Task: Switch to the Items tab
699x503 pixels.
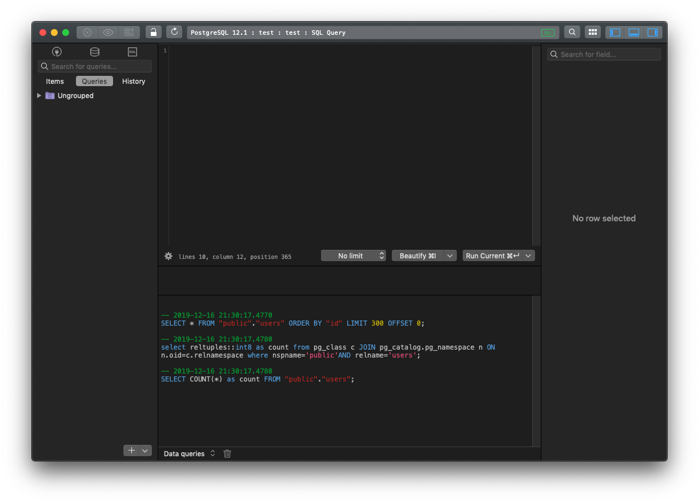Action: (55, 82)
